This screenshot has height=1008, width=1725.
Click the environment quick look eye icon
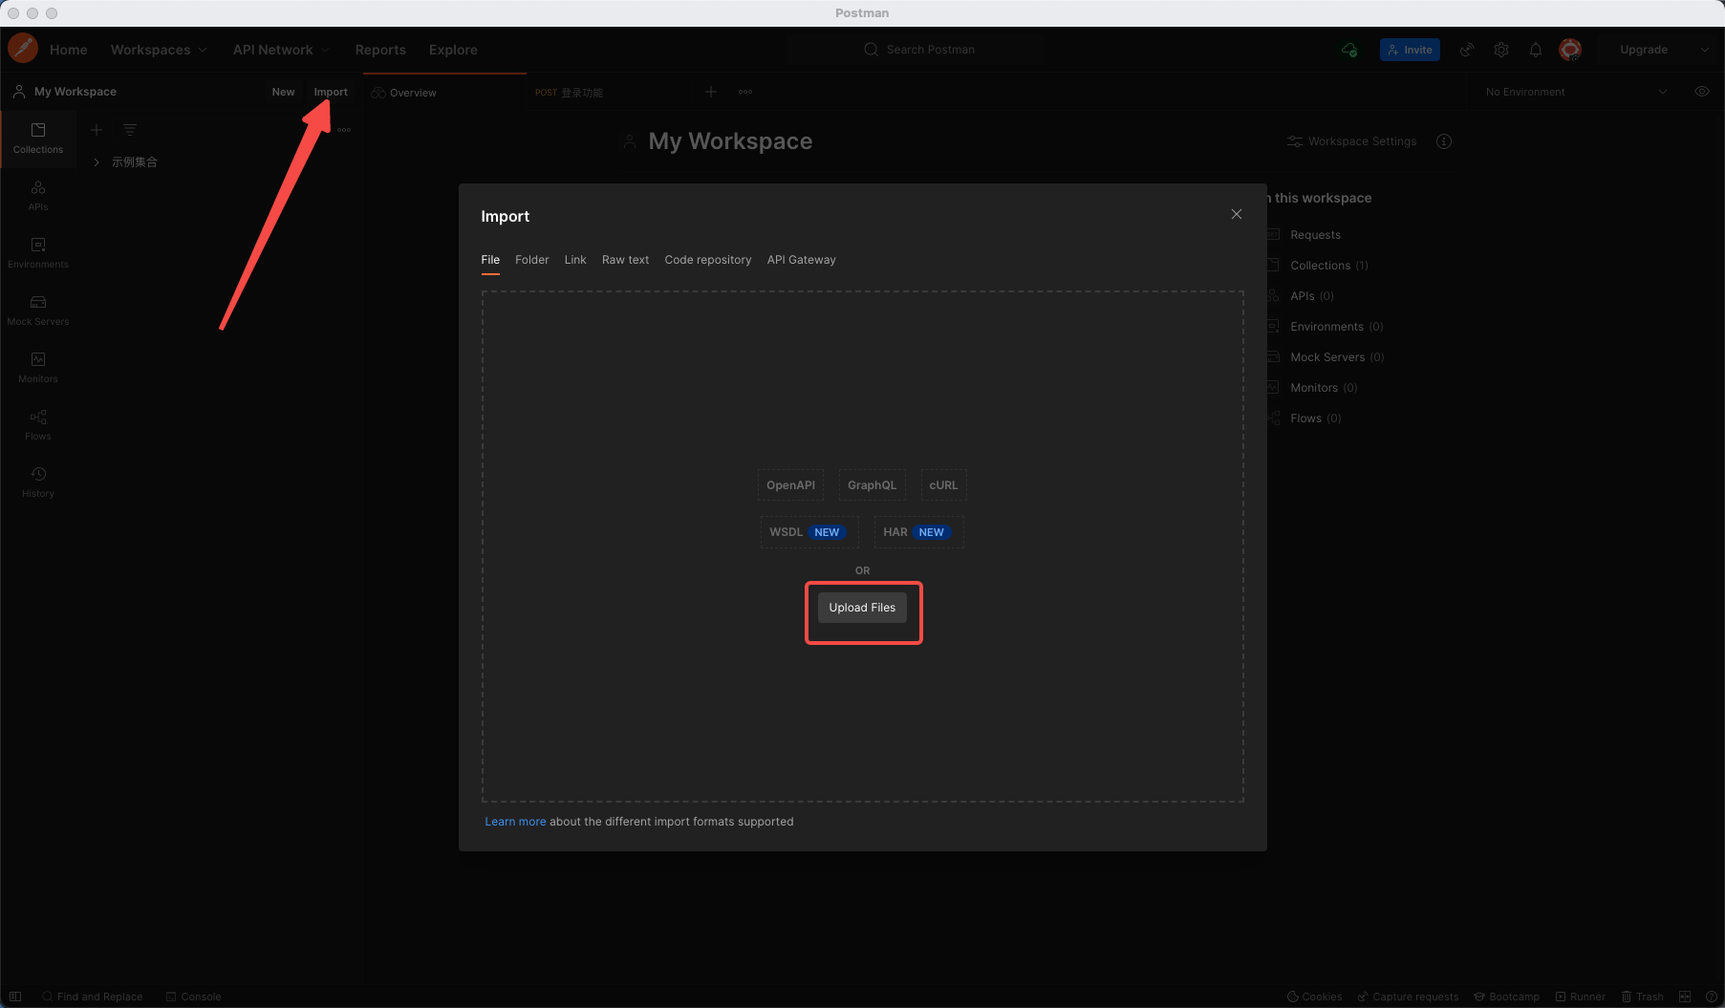pyautogui.click(x=1702, y=92)
